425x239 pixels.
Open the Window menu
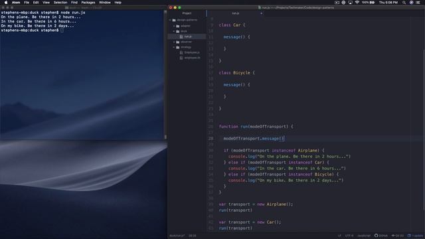click(x=105, y=3)
